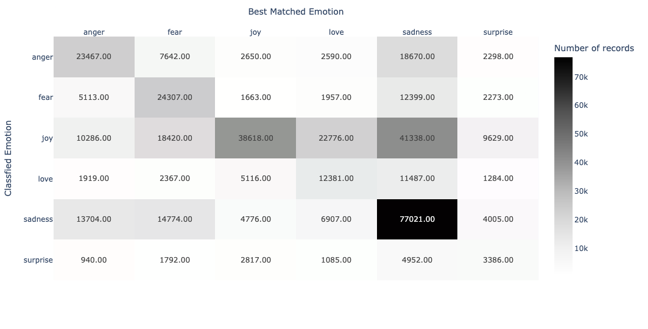Click the grayscale colorbar gradient
This screenshot has width=648, height=329.
click(563, 163)
